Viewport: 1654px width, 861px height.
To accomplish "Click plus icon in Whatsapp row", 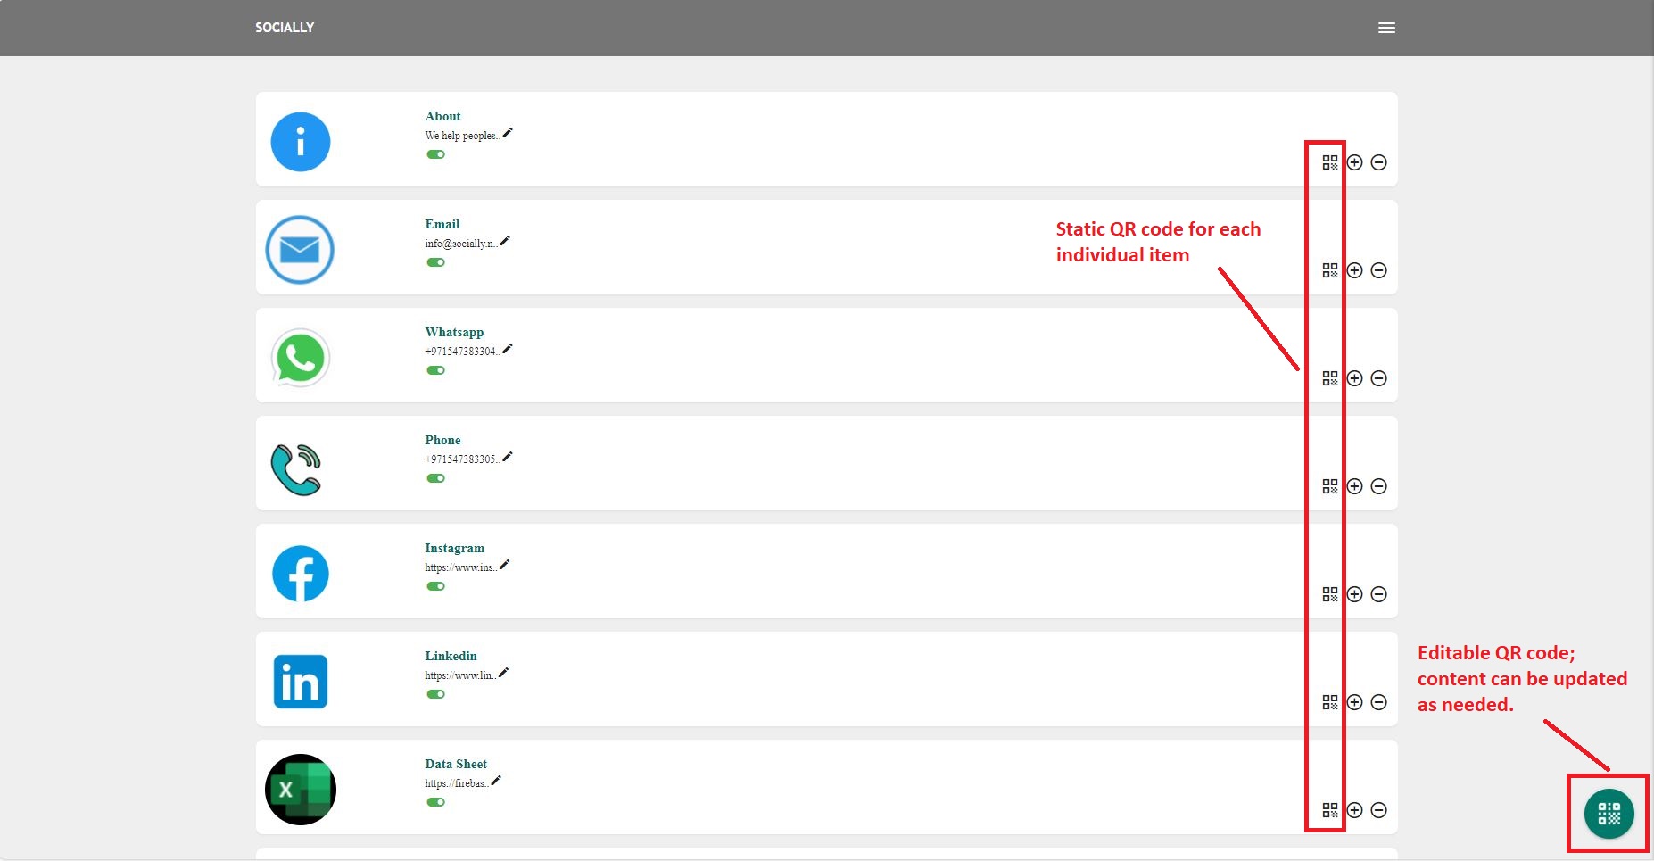I will pyautogui.click(x=1354, y=378).
